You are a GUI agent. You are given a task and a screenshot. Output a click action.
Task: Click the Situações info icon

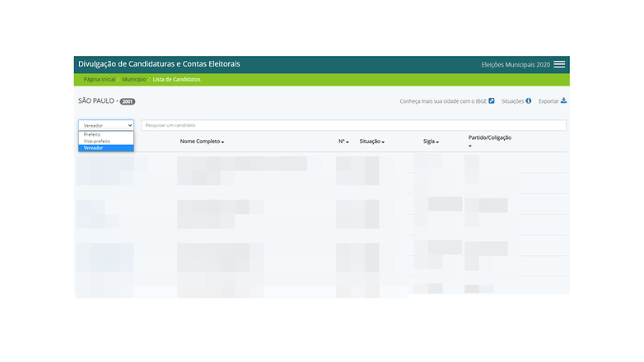529,101
